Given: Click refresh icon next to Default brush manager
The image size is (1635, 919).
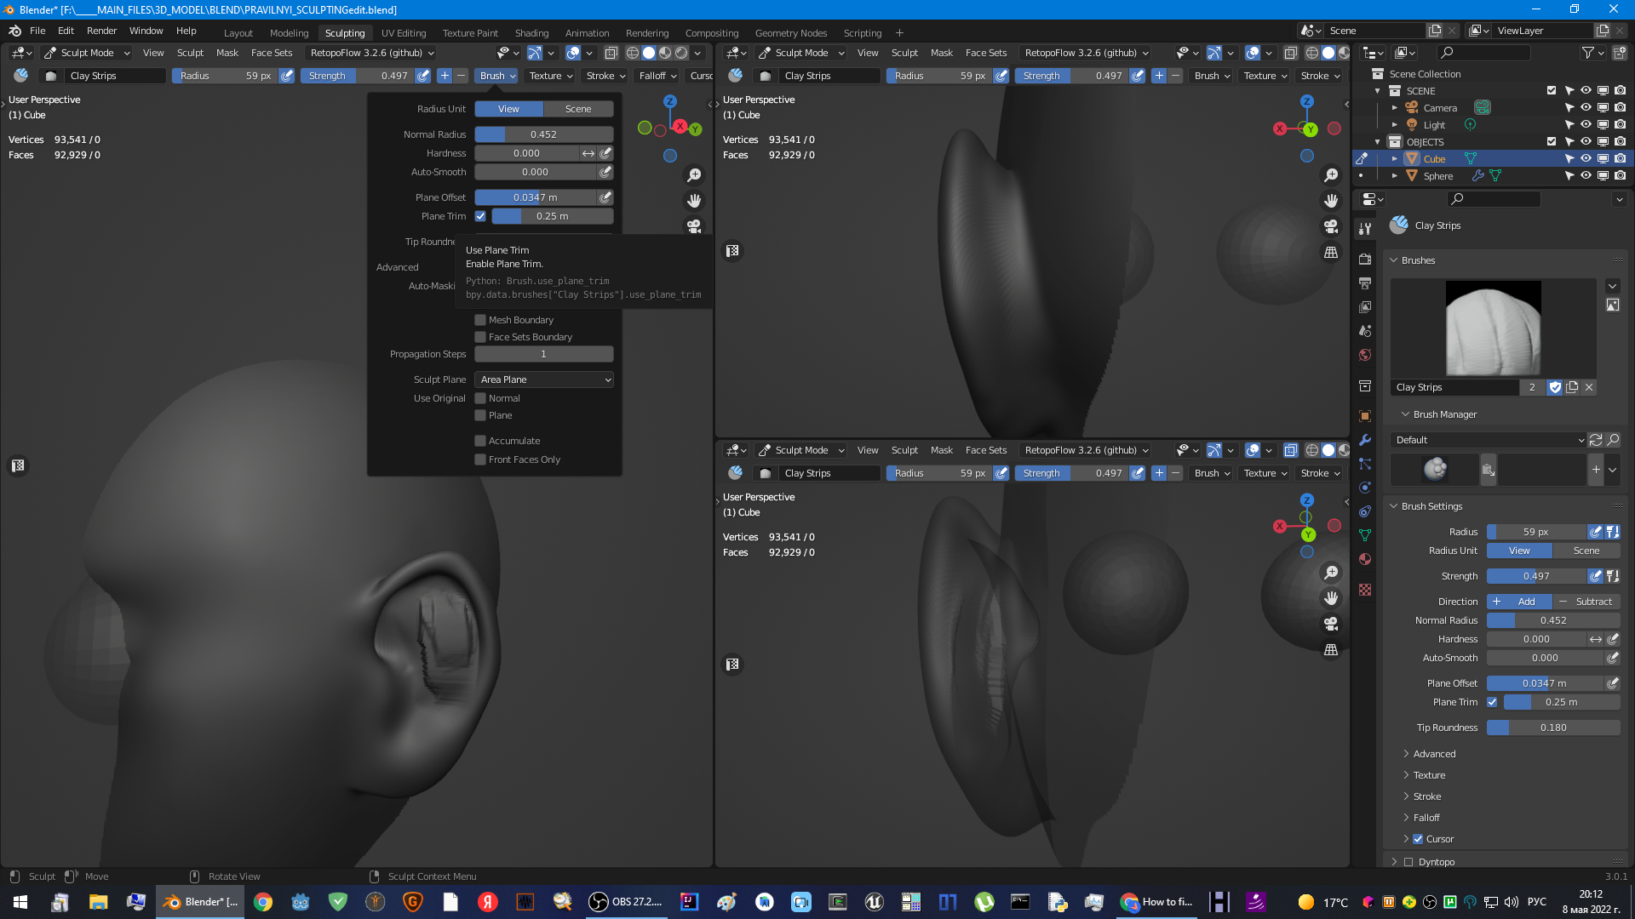Looking at the screenshot, I should coord(1596,440).
